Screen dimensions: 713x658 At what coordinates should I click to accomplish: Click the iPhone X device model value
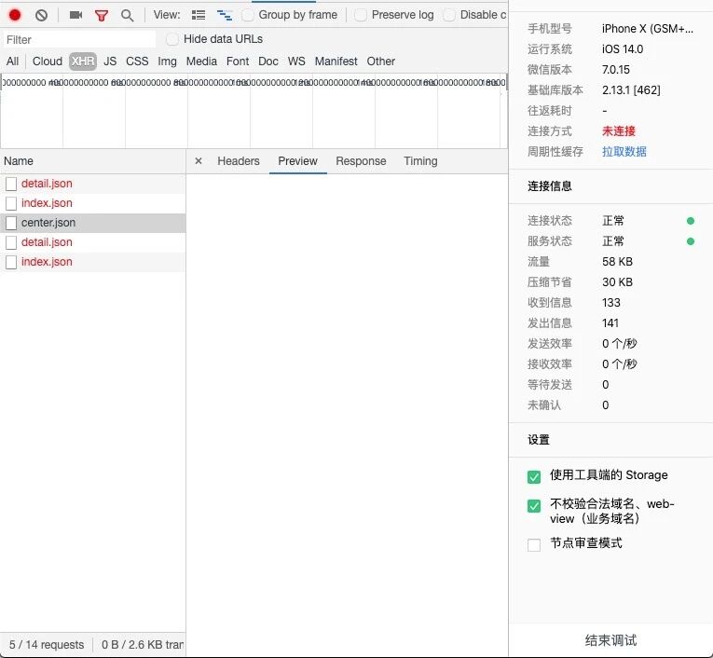point(647,29)
